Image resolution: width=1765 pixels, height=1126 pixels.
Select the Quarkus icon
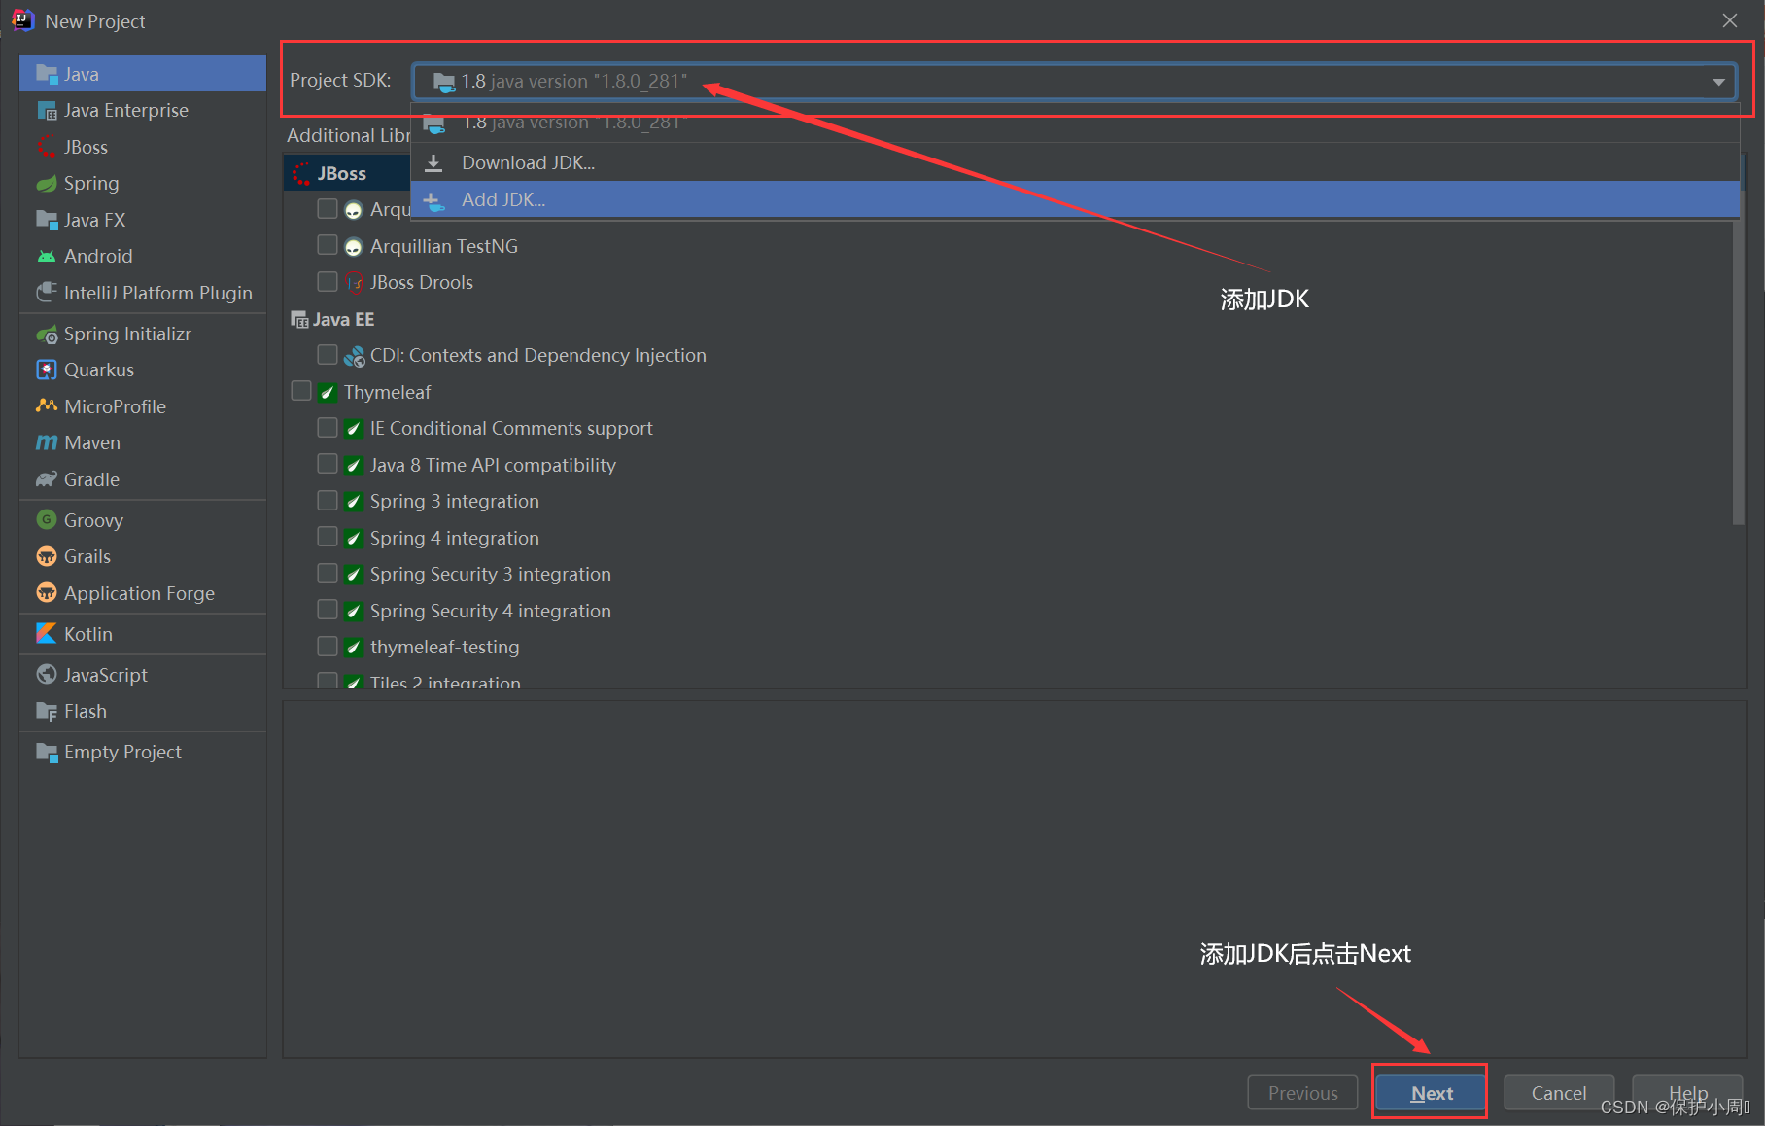click(47, 369)
